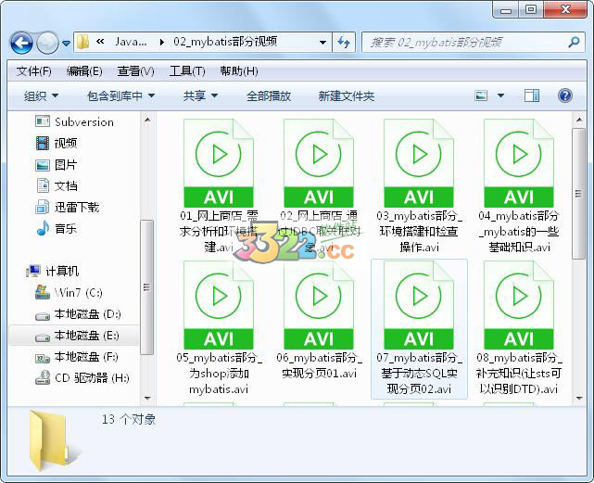
Task: Click the change view icon
Action: (x=481, y=95)
